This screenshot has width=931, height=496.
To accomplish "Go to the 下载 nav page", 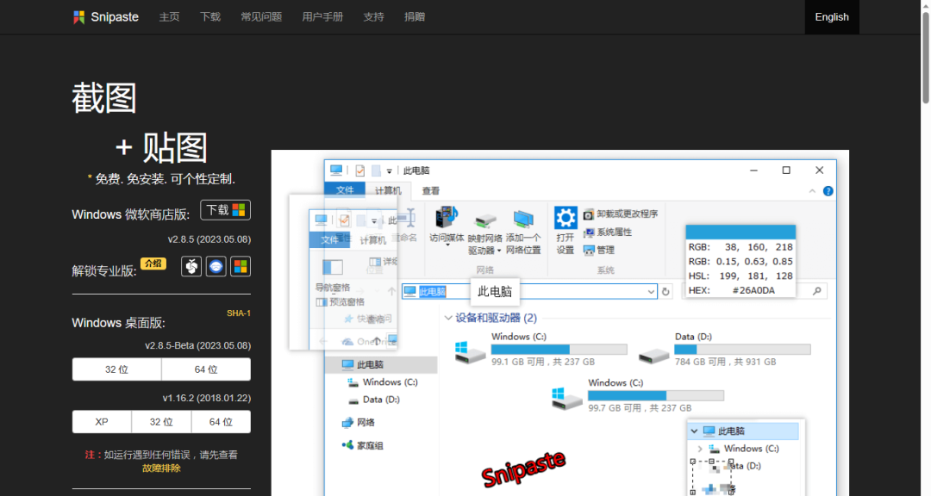I will [210, 17].
